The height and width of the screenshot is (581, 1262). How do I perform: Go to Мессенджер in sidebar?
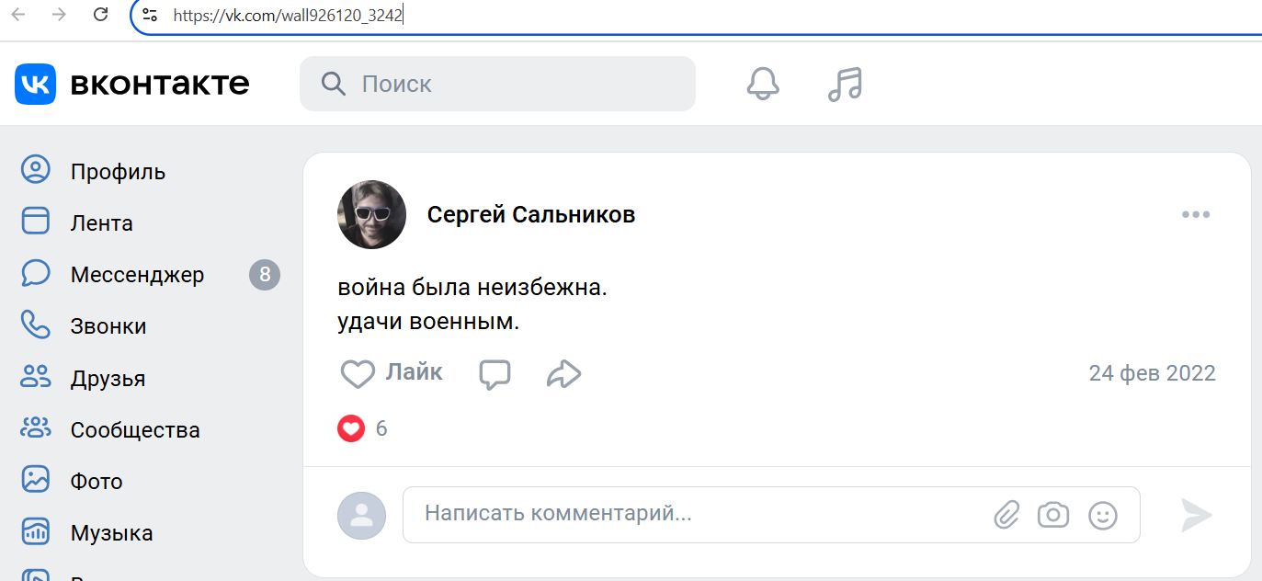[x=137, y=275]
